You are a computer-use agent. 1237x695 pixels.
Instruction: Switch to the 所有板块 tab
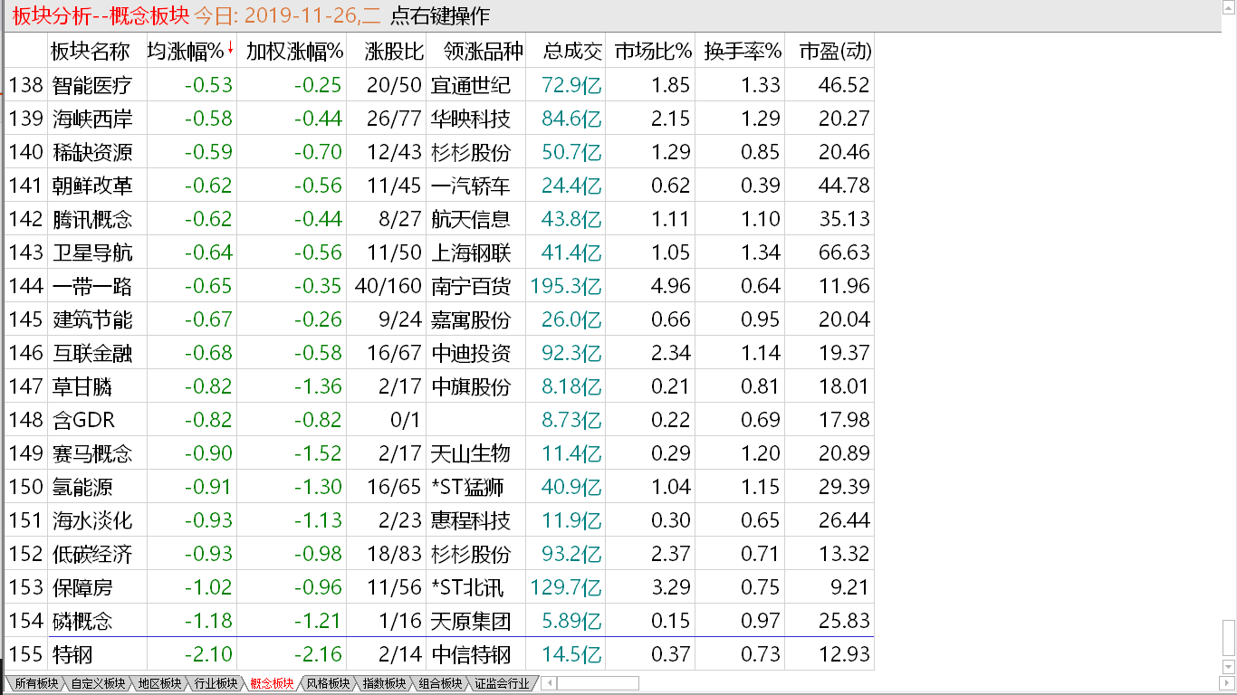pos(36,683)
